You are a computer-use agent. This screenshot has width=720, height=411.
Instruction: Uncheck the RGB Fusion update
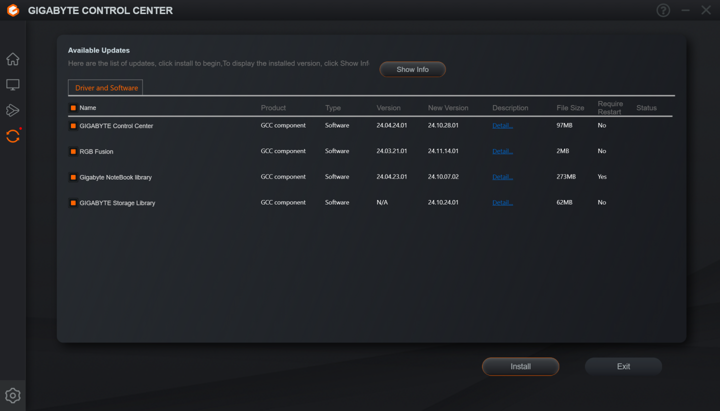click(73, 151)
